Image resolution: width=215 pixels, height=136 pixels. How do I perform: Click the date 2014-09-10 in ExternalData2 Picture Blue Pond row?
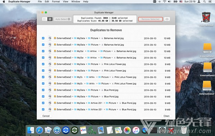click(x=150, y=90)
